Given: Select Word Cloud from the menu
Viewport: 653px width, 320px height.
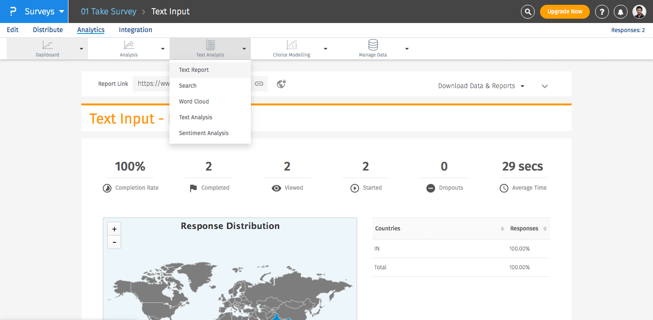Looking at the screenshot, I should [x=194, y=102].
